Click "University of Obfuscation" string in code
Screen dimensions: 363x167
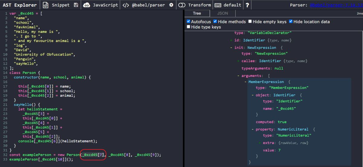(x=44, y=55)
